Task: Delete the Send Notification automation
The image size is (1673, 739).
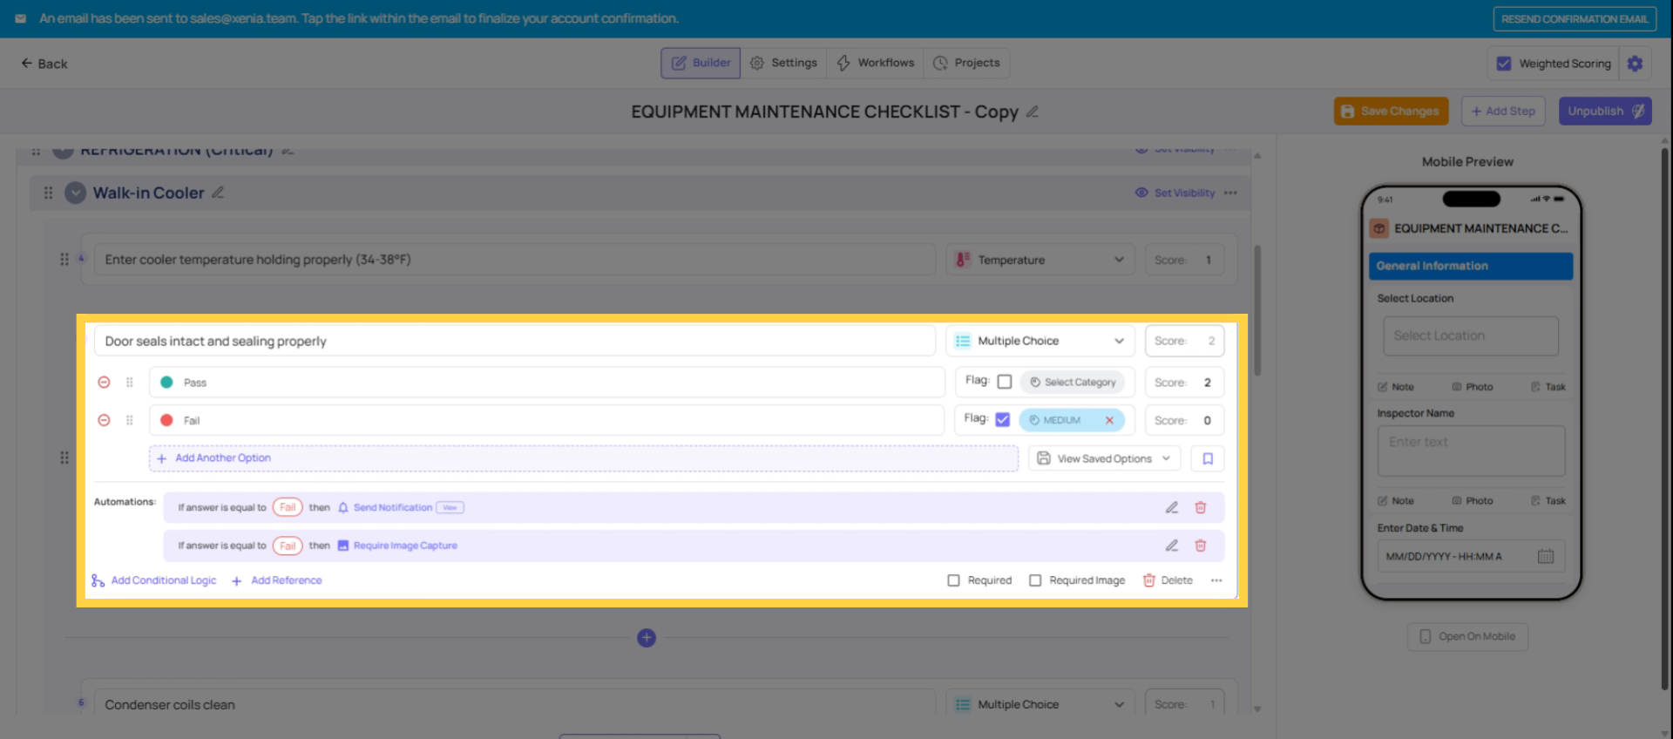Action: 1200,507
